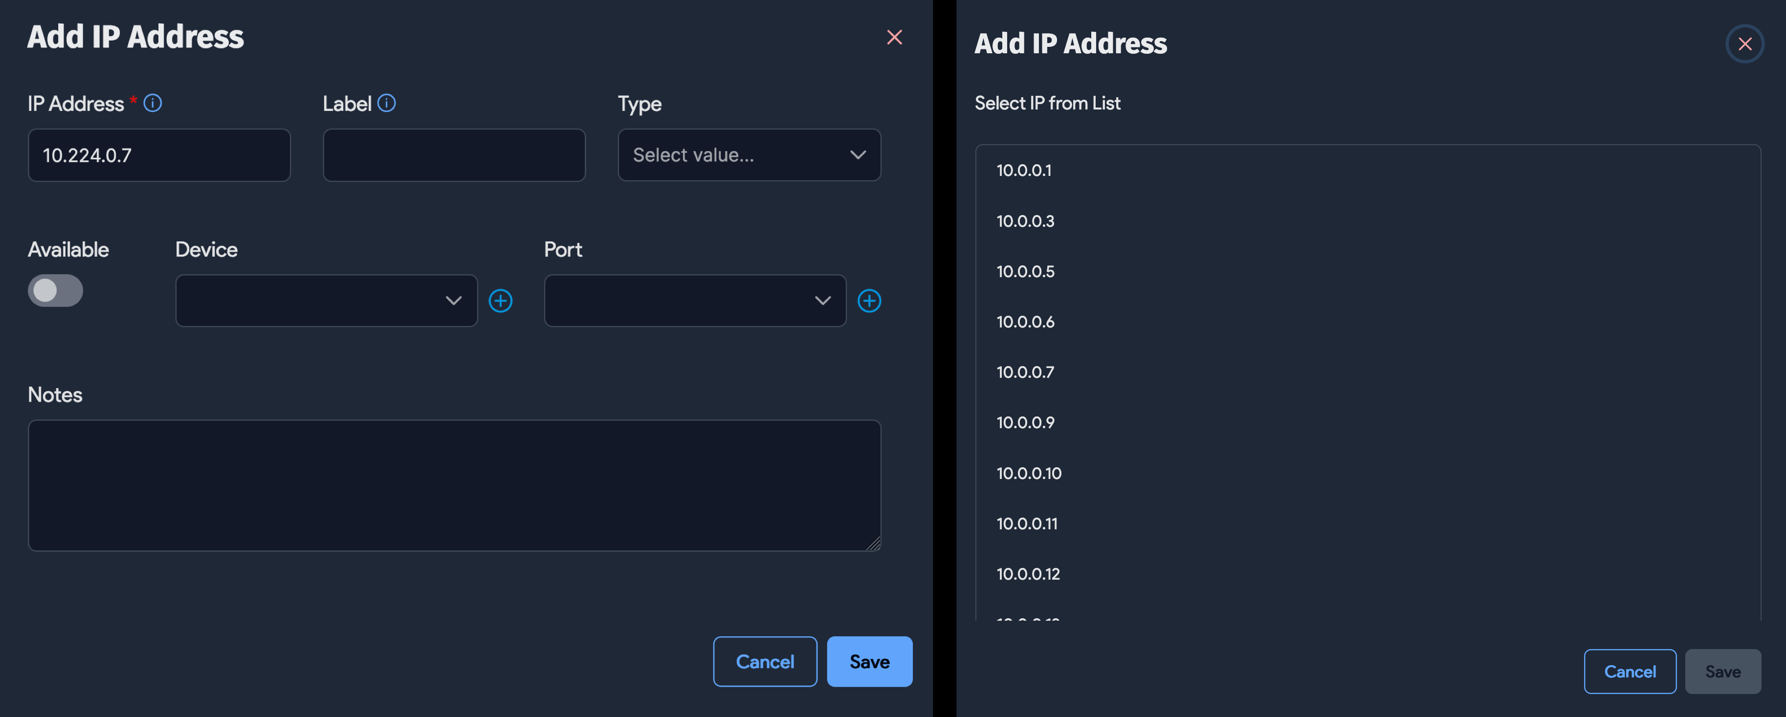Click Cancel in the right dialog

(x=1630, y=671)
